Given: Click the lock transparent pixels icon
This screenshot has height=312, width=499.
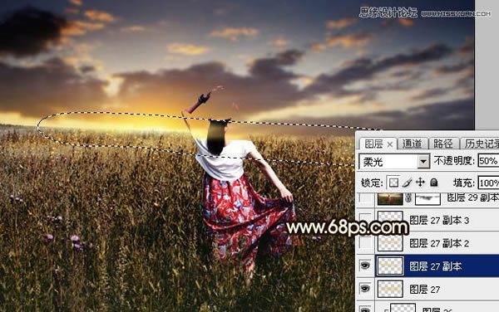Looking at the screenshot, I should [393, 183].
